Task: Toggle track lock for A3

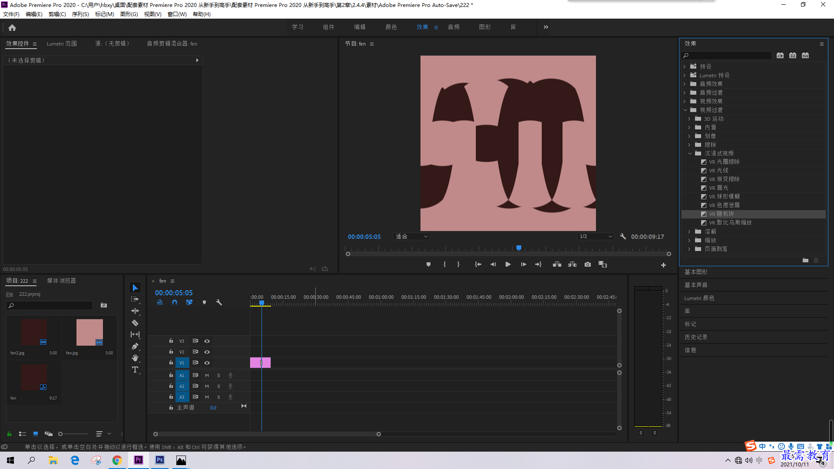Action: coord(171,397)
